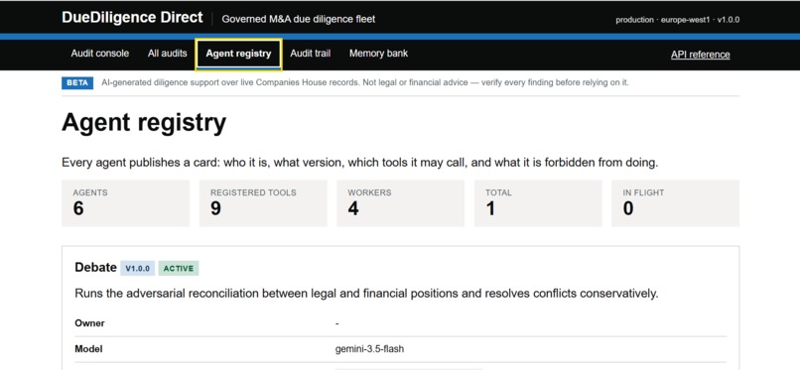Open the API reference link

(x=700, y=55)
